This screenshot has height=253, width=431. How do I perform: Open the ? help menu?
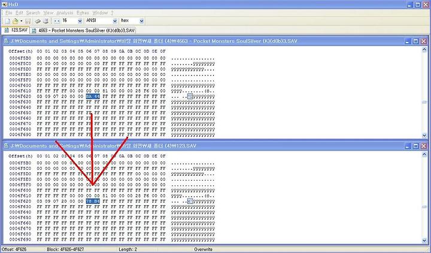click(112, 13)
